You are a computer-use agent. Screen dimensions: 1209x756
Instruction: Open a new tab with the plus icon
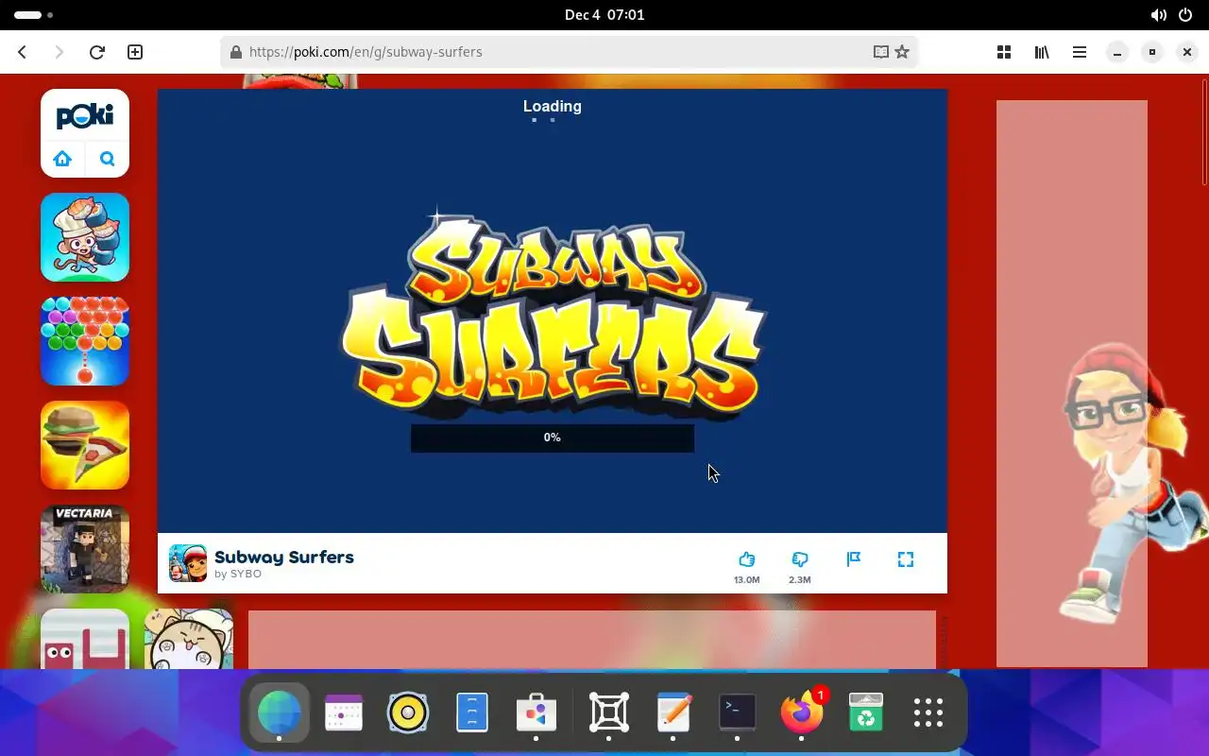tap(135, 52)
